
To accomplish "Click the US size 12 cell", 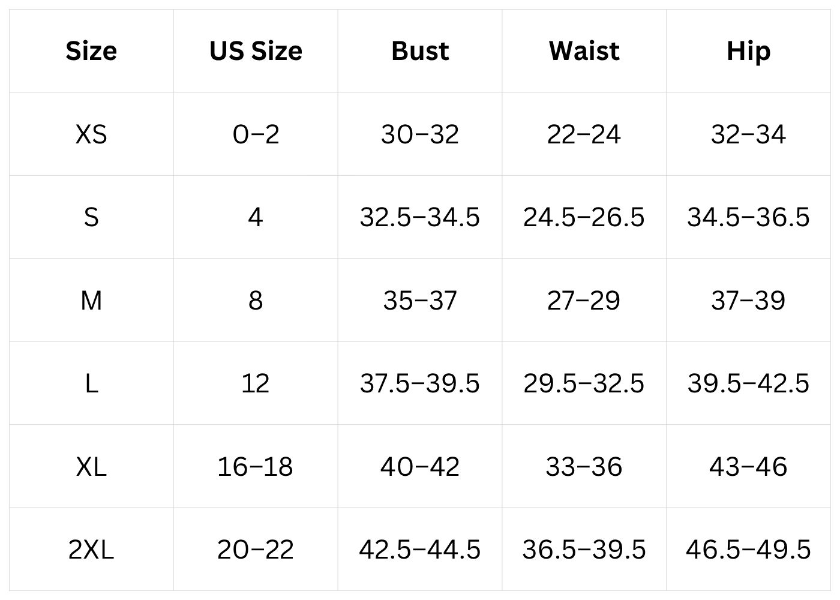I will tap(256, 383).
